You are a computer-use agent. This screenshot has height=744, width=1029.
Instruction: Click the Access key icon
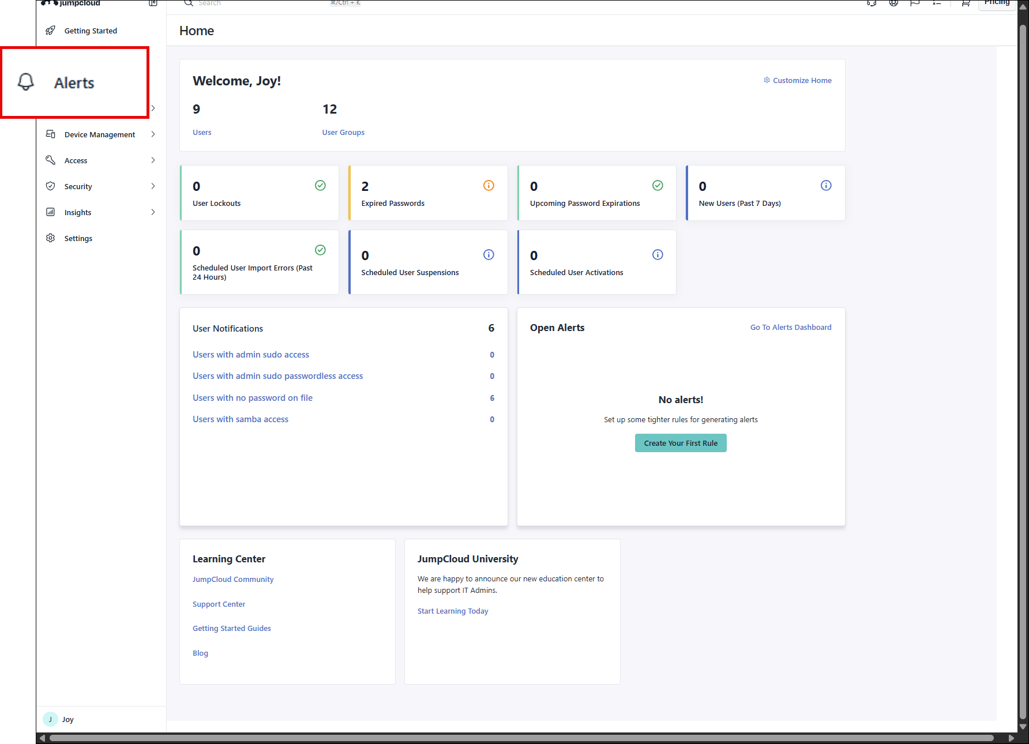pyautogui.click(x=51, y=160)
